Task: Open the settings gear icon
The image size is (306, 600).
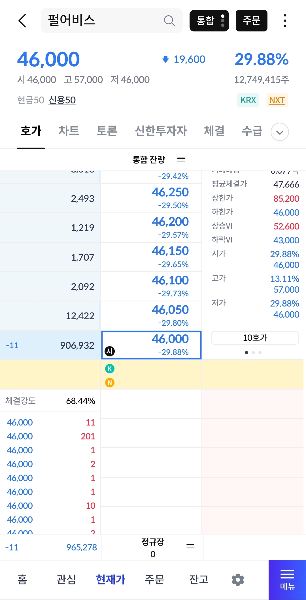Action: pos(238,580)
